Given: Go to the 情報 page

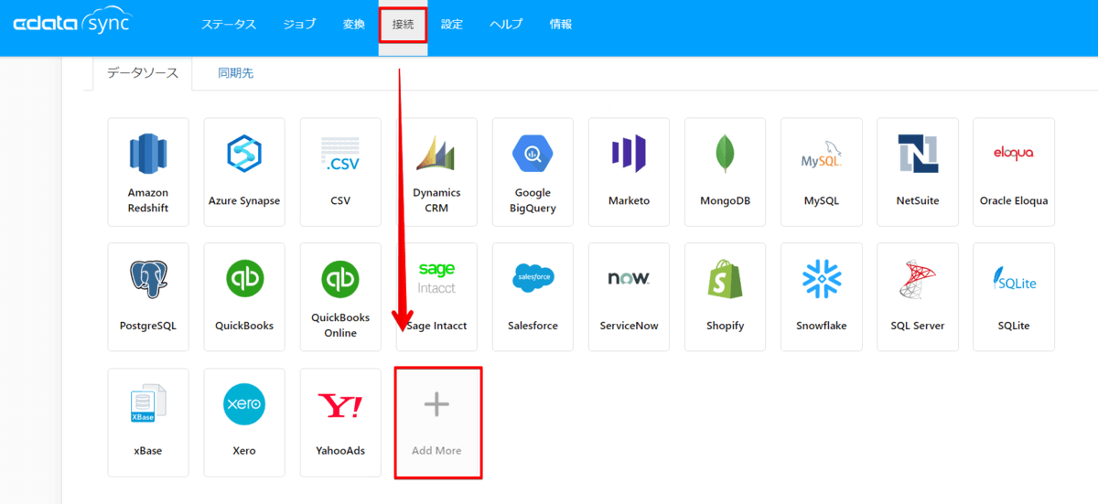Looking at the screenshot, I should pos(561,25).
